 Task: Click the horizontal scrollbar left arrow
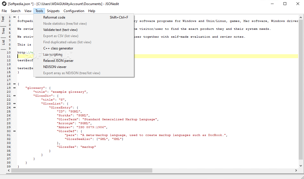pos(9,171)
